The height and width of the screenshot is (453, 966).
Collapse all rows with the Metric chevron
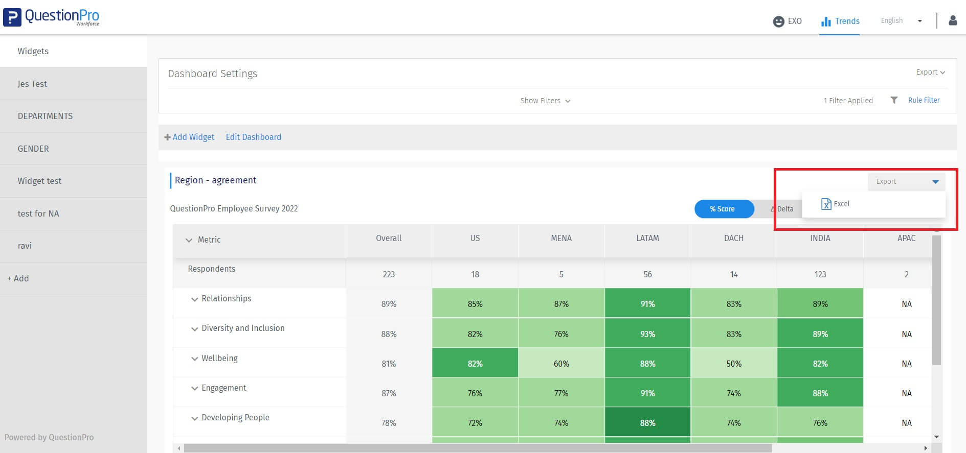[189, 240]
